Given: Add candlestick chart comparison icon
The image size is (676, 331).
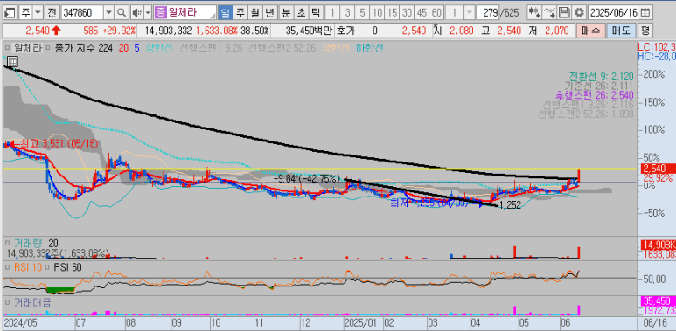Looking at the screenshot, I should coord(534,12).
